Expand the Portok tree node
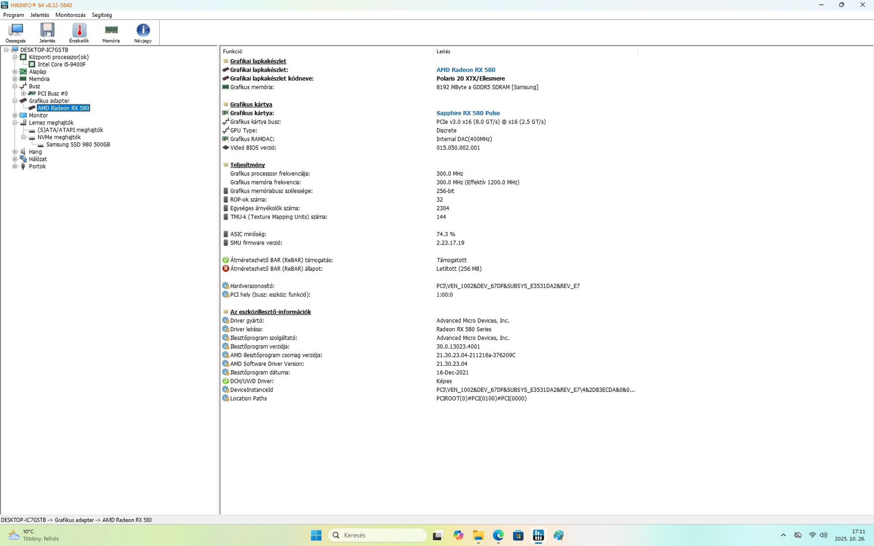Viewport: 874px width, 546px height. [15, 166]
